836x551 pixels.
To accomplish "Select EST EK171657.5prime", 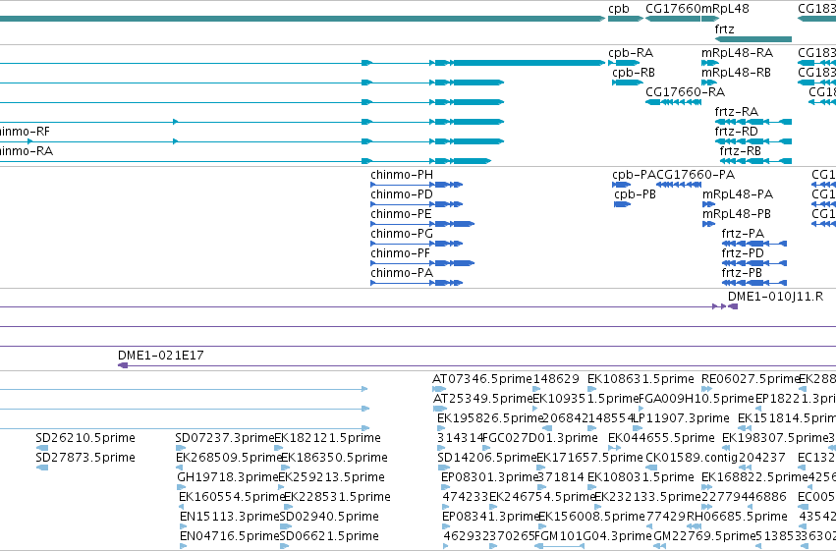I will pyautogui.click(x=541, y=468).
